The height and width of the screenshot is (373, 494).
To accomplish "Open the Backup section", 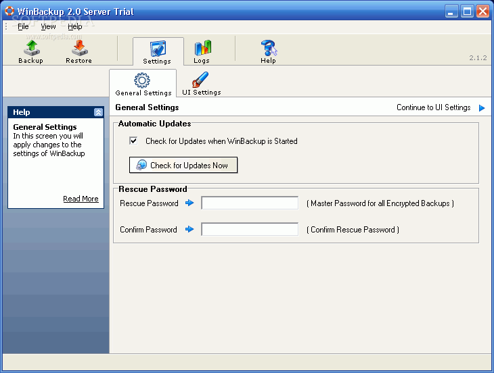I will [x=31, y=52].
